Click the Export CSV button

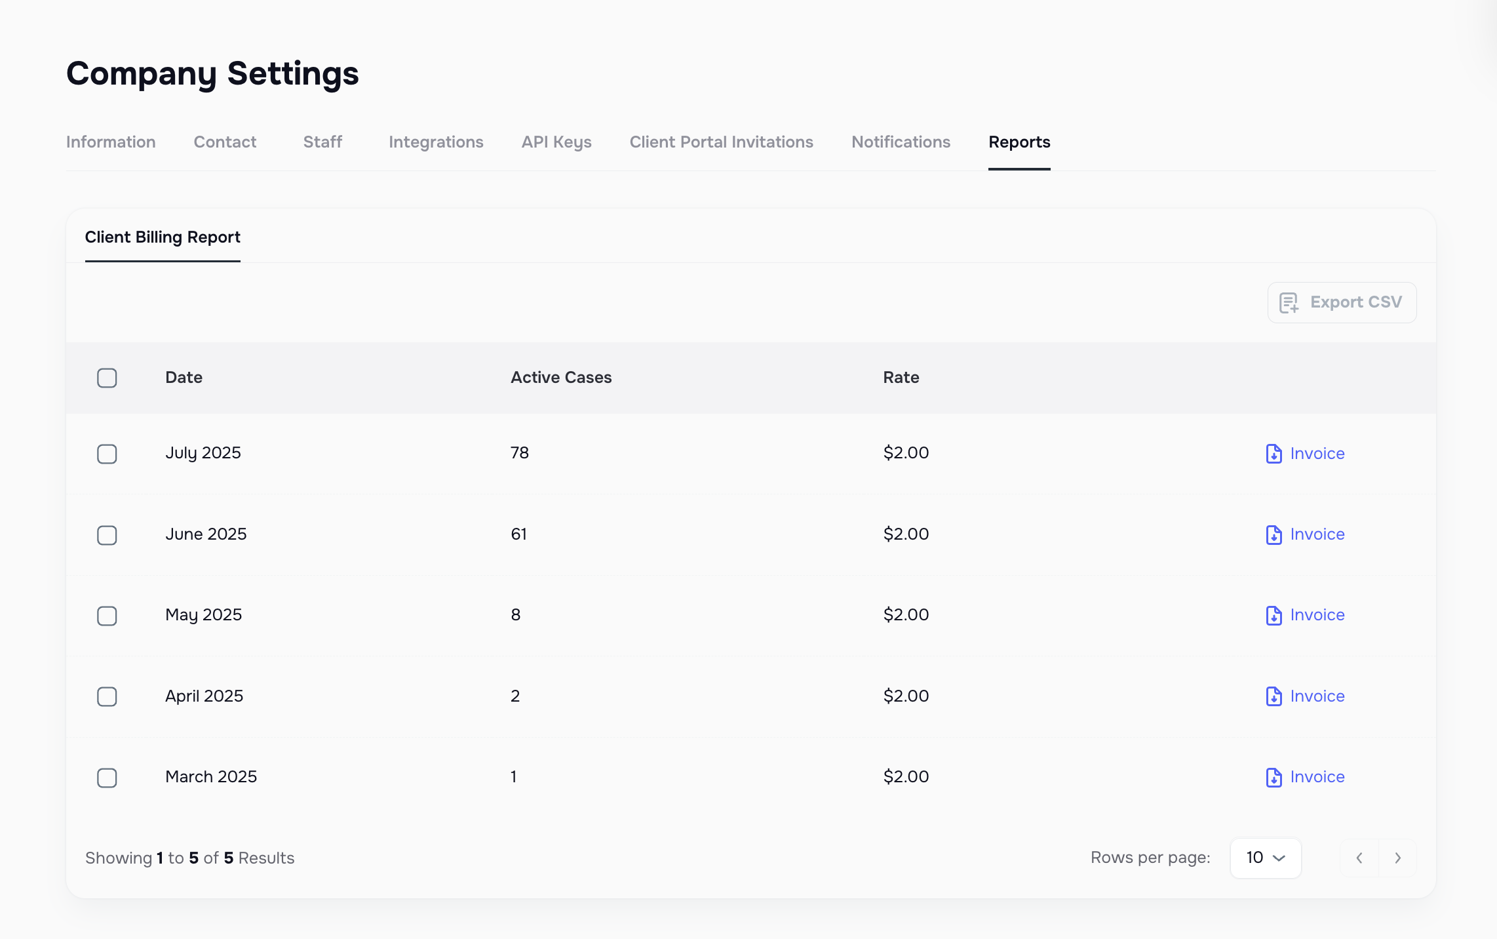tap(1342, 302)
